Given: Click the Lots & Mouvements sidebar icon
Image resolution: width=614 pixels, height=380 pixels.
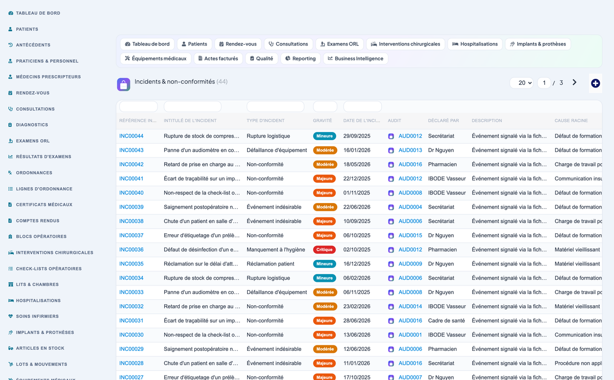Looking at the screenshot, I should pos(11,365).
